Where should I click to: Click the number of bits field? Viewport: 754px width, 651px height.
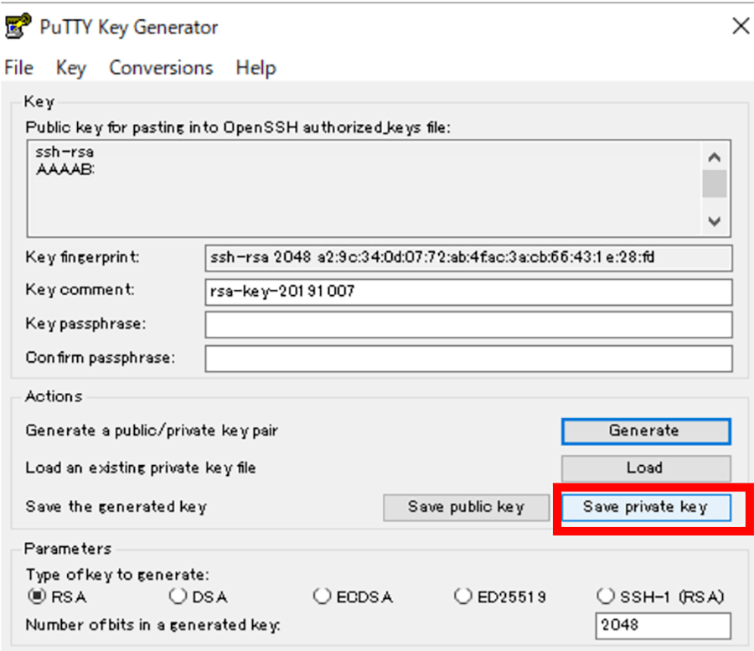point(664,626)
